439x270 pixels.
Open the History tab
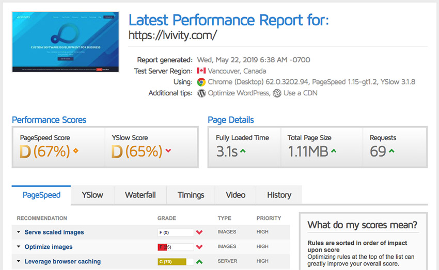click(x=279, y=195)
